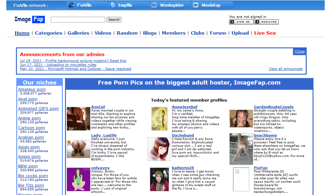Click the Wankspider W icon
The height and width of the screenshot is (195, 333).
click(x=154, y=5)
